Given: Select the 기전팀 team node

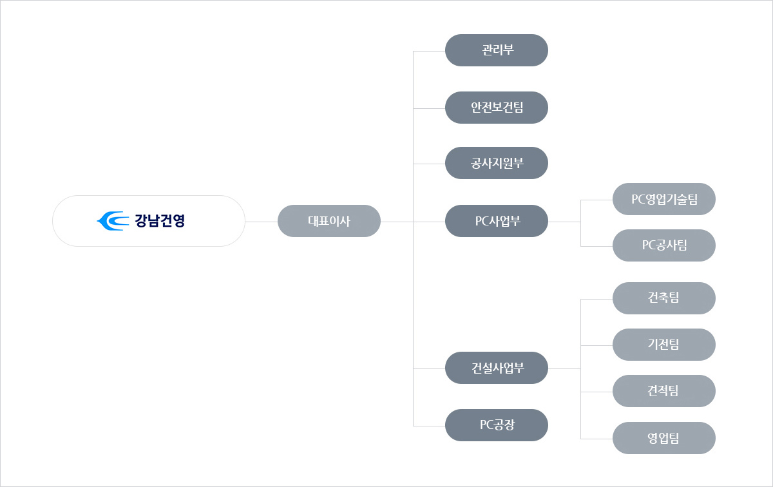Looking at the screenshot, I should 664,345.
